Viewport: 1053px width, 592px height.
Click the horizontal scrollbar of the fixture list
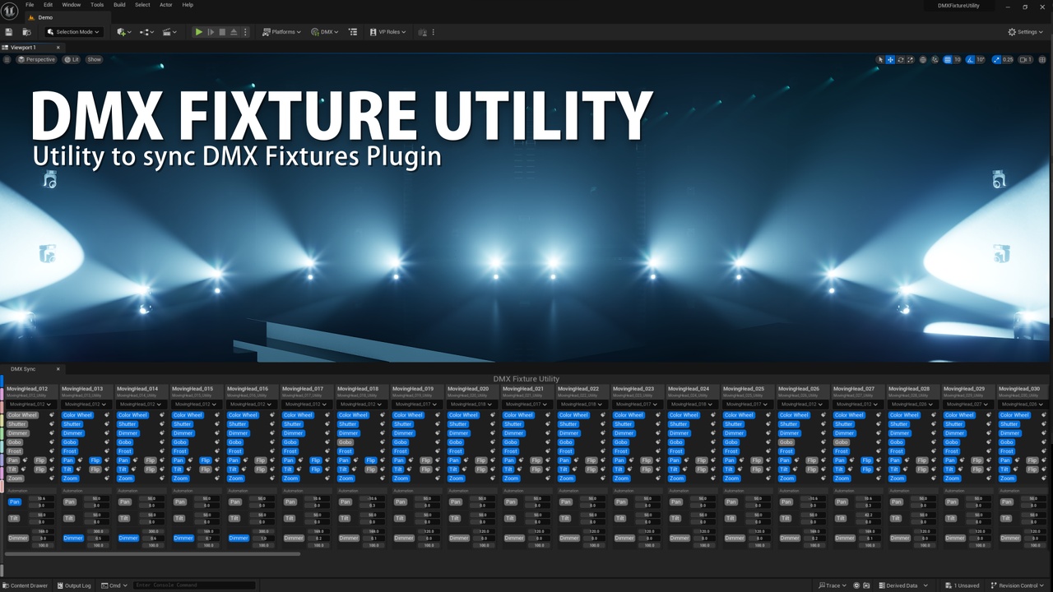click(152, 554)
